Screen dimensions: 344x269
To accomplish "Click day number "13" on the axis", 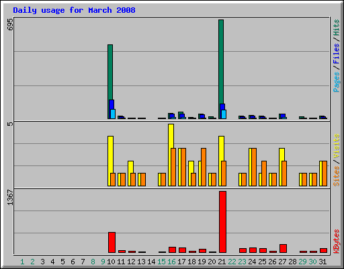I will tap(141, 262).
